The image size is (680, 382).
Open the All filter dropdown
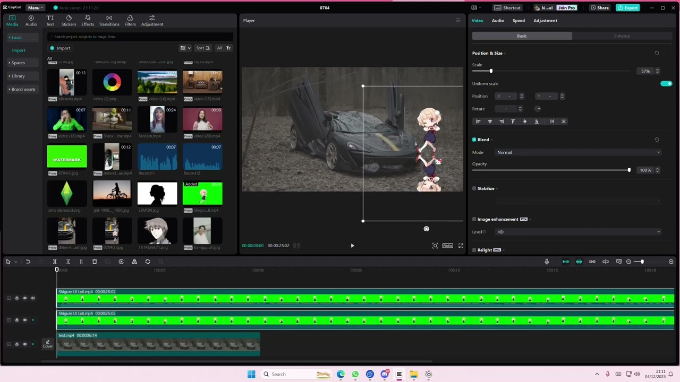tap(224, 48)
